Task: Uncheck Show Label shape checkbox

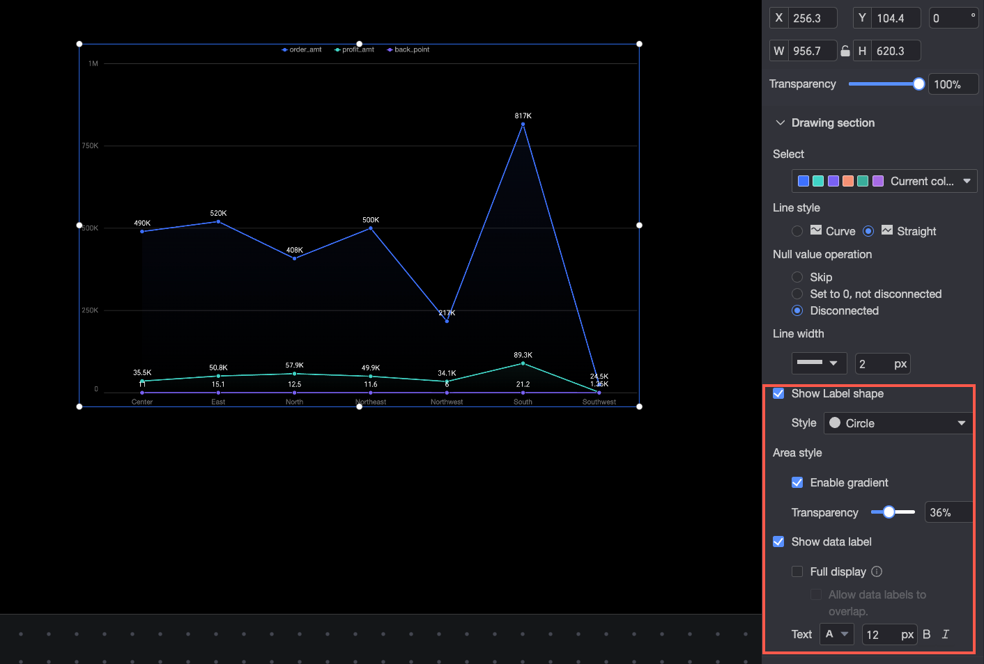Action: pyautogui.click(x=778, y=393)
